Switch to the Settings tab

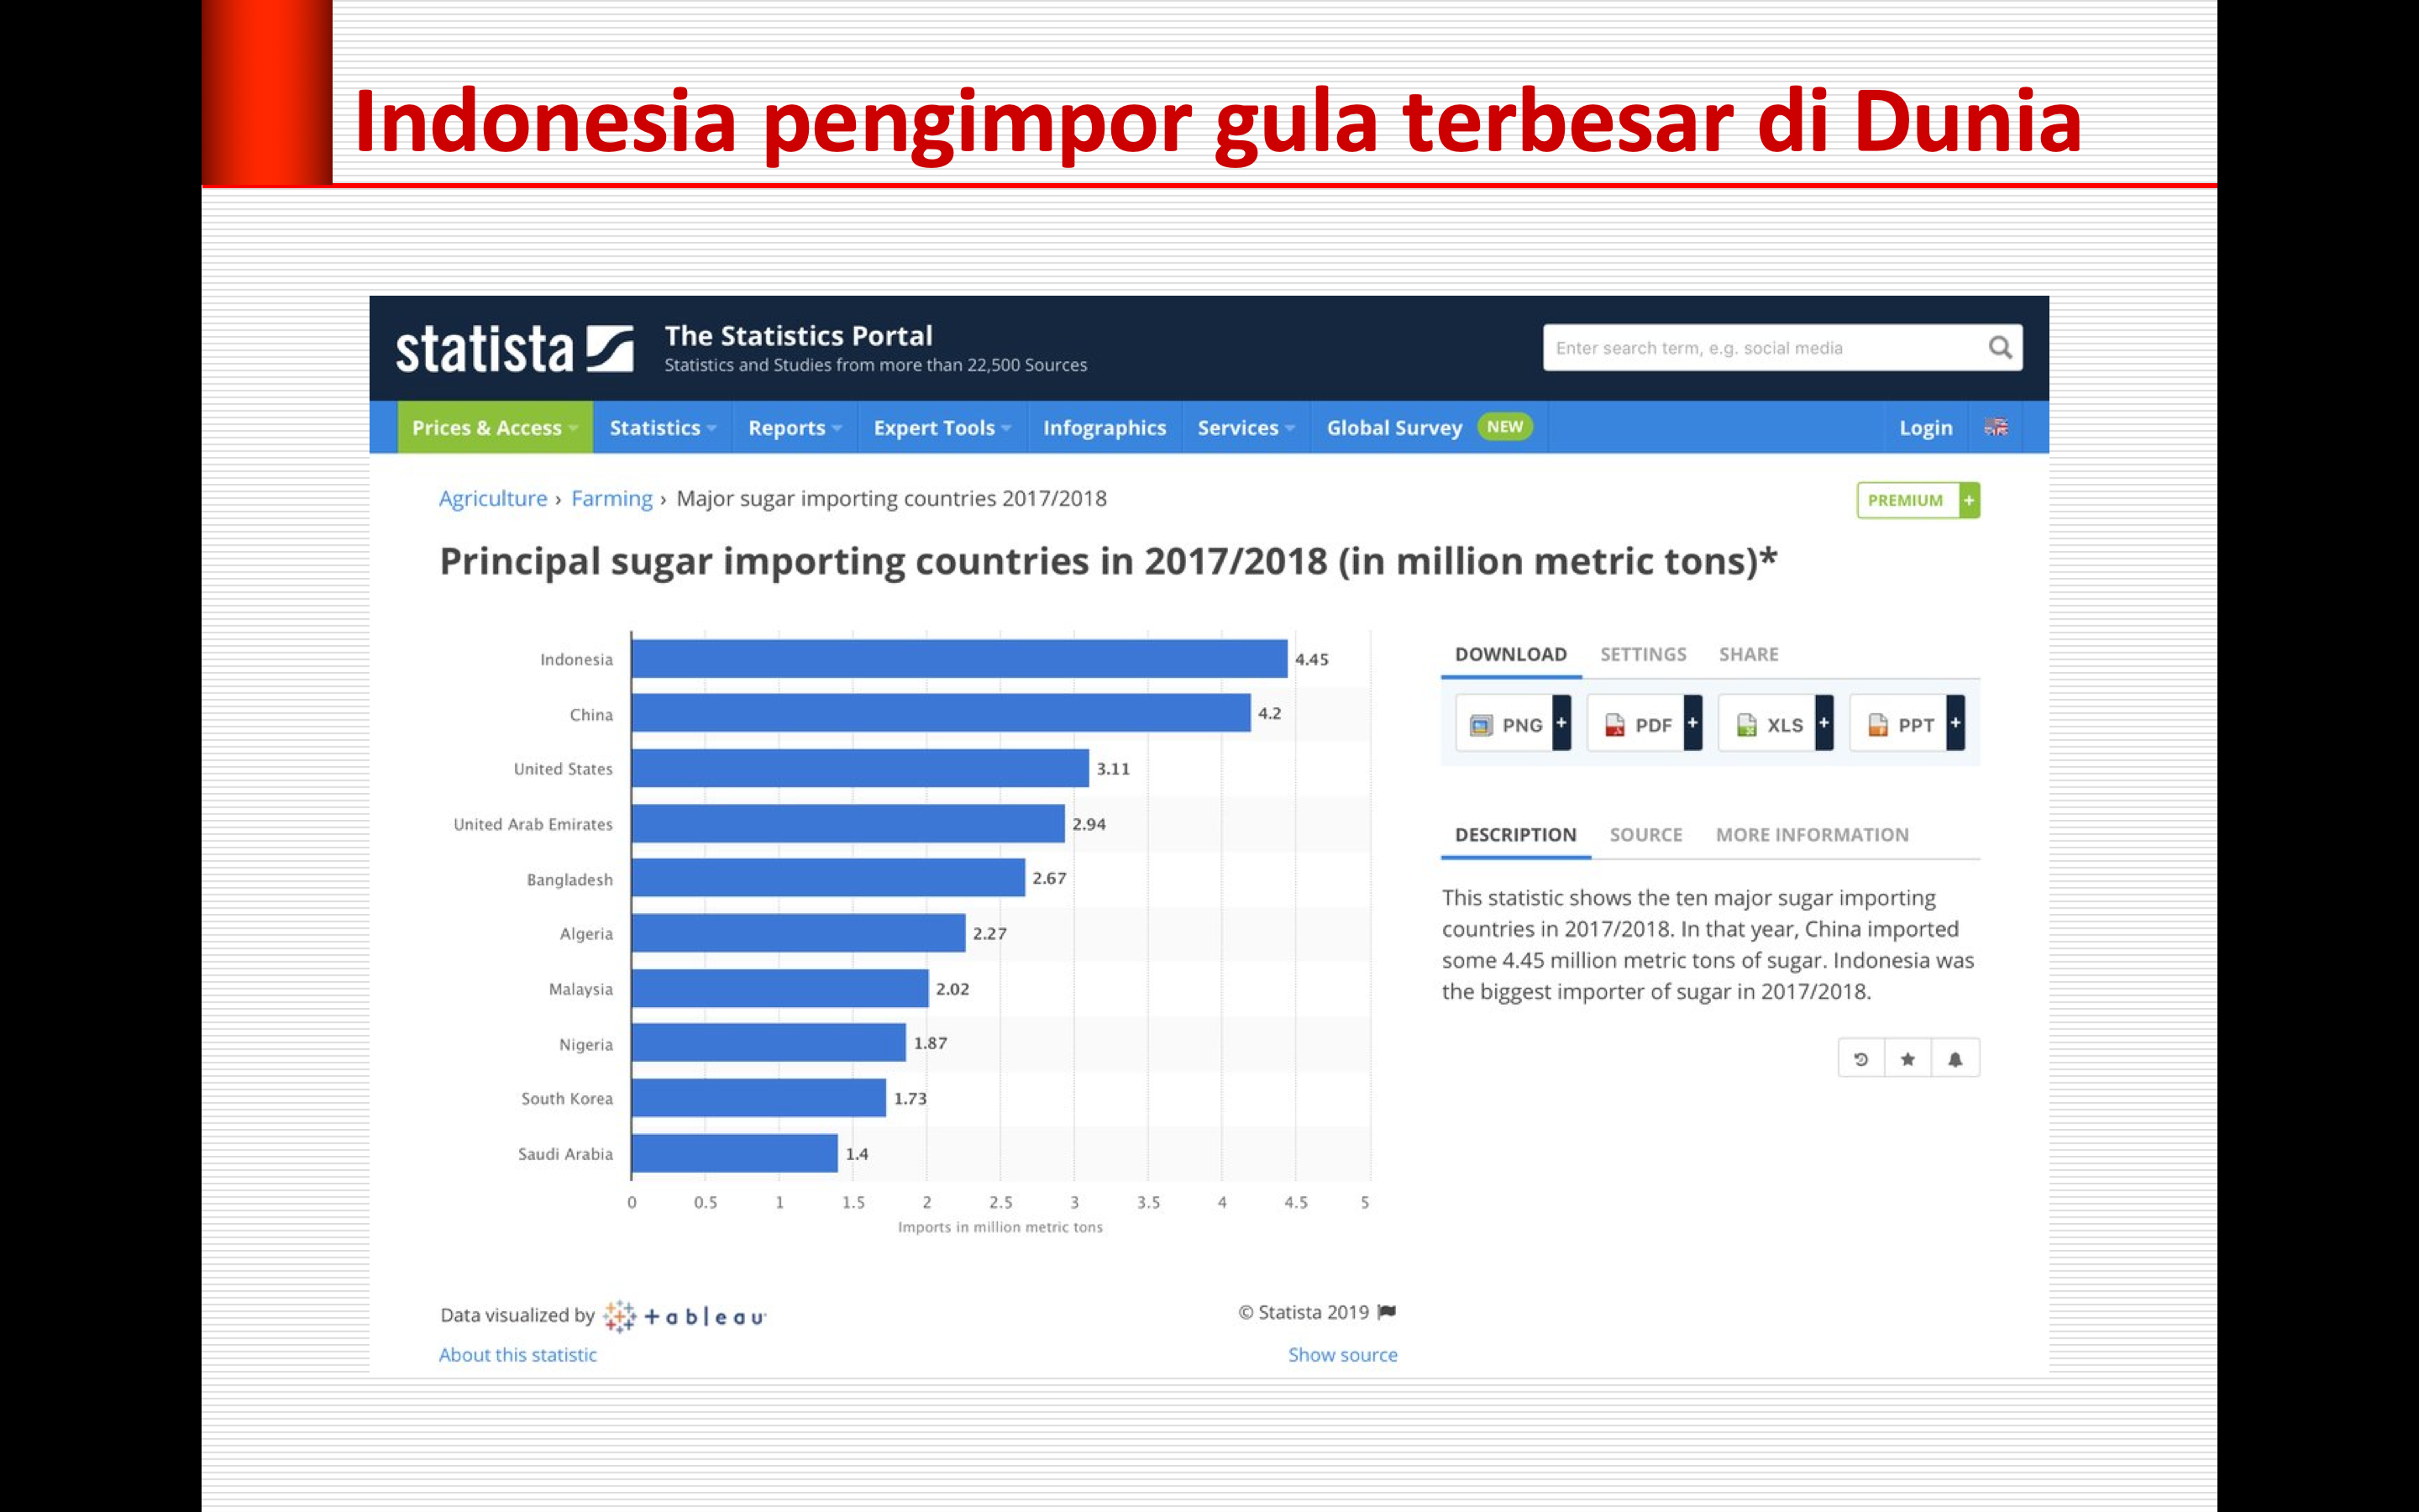(1642, 654)
